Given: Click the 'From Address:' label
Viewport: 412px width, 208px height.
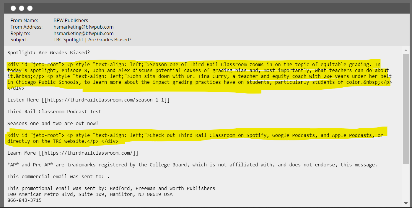Looking at the screenshot, I should pyautogui.click(x=27, y=27).
